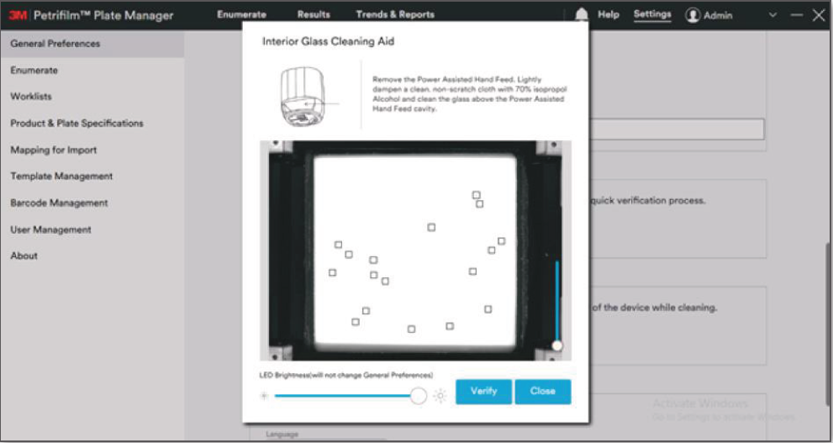Close the Interior Glass Cleaning Aid dialog
833x443 pixels.
543,392
